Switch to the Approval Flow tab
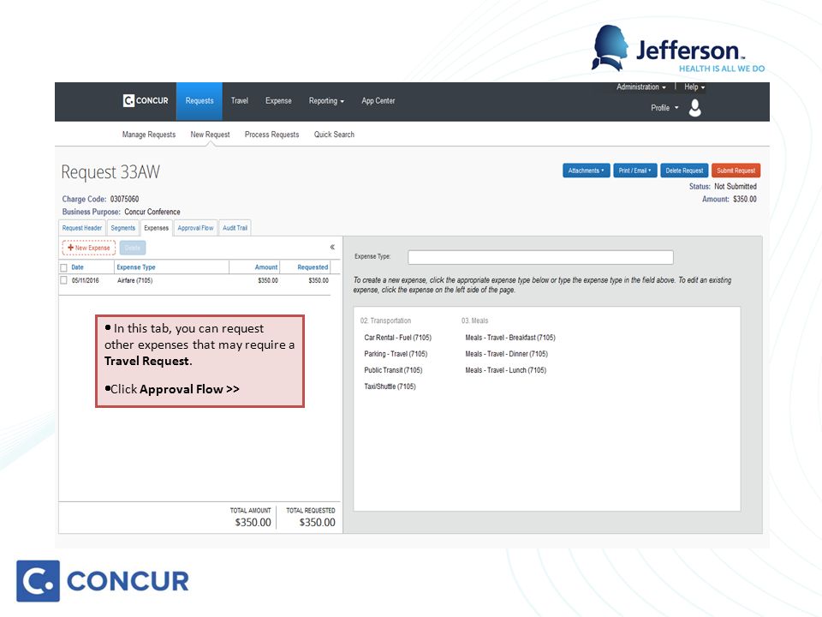Image resolution: width=822 pixels, height=617 pixels. click(x=195, y=228)
